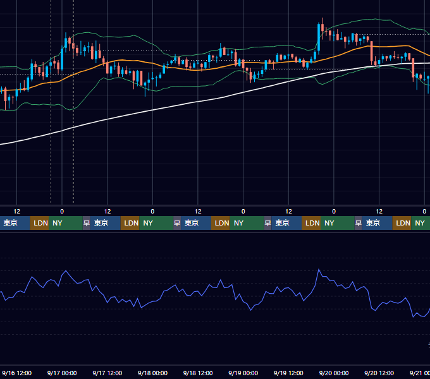Viewport: 430px width, 379px height.
Task: Click the long red candlestick before 9/20 12:00
Action: [372, 51]
